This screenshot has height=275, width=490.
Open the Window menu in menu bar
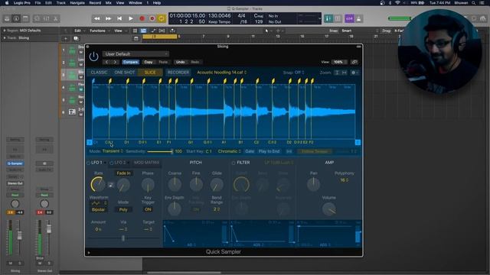pyautogui.click(x=136, y=3)
